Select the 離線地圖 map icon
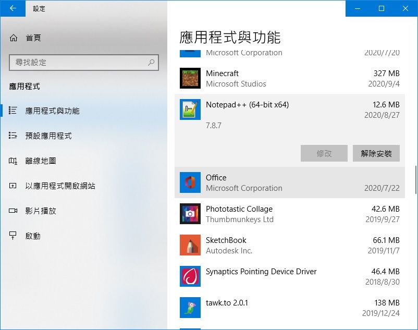 (x=13, y=161)
